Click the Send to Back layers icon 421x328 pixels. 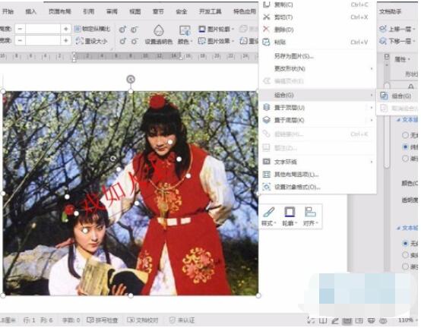point(266,120)
